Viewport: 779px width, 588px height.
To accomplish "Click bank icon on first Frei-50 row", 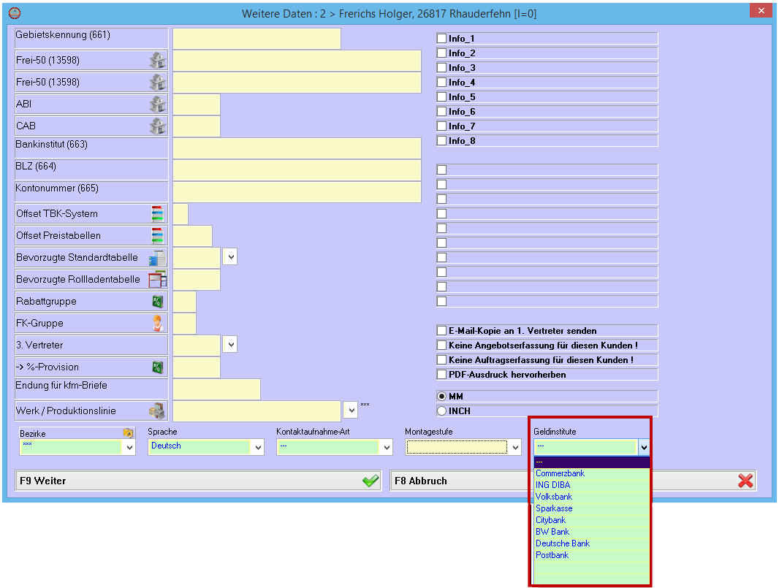I will pos(158,61).
